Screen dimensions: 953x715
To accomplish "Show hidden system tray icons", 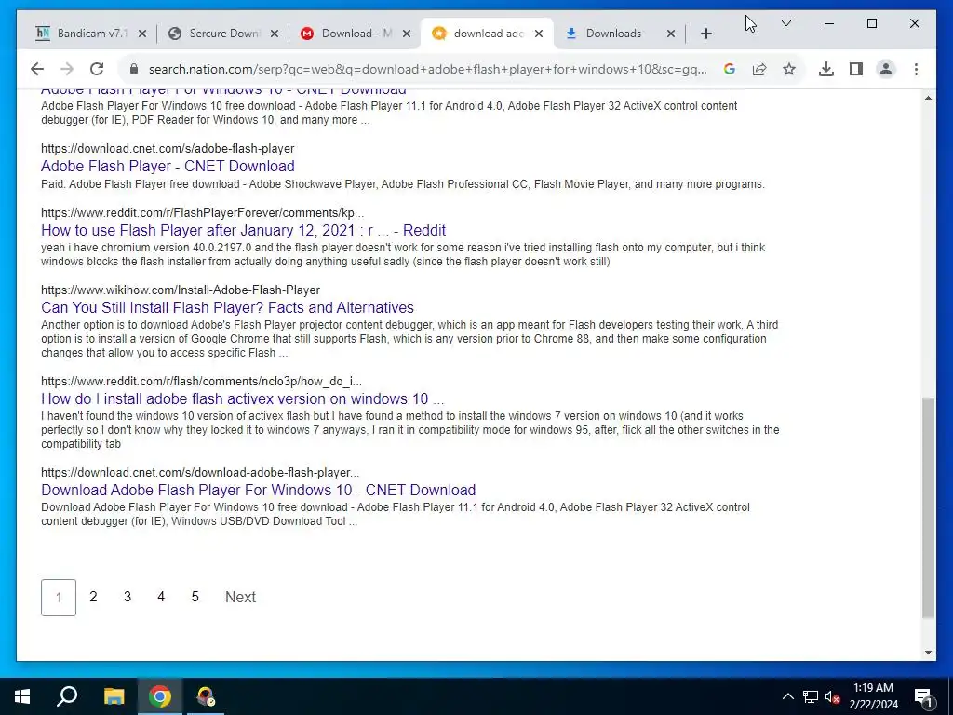I will coord(787,696).
